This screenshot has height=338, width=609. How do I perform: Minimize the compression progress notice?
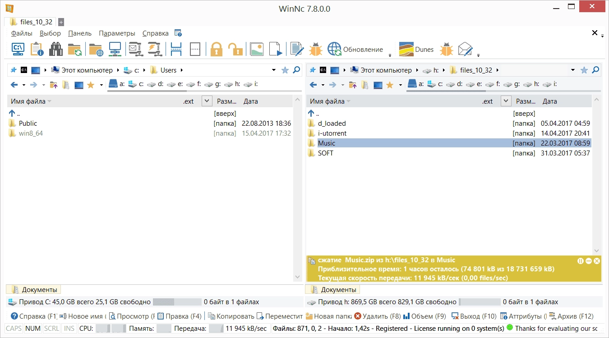pyautogui.click(x=589, y=261)
